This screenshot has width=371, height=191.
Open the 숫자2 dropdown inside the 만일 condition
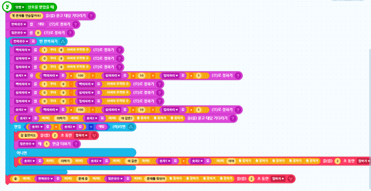click(70, 127)
